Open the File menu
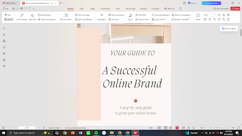 pos(6,9)
